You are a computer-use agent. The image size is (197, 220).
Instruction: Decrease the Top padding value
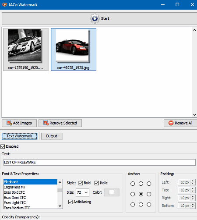(x=193, y=192)
